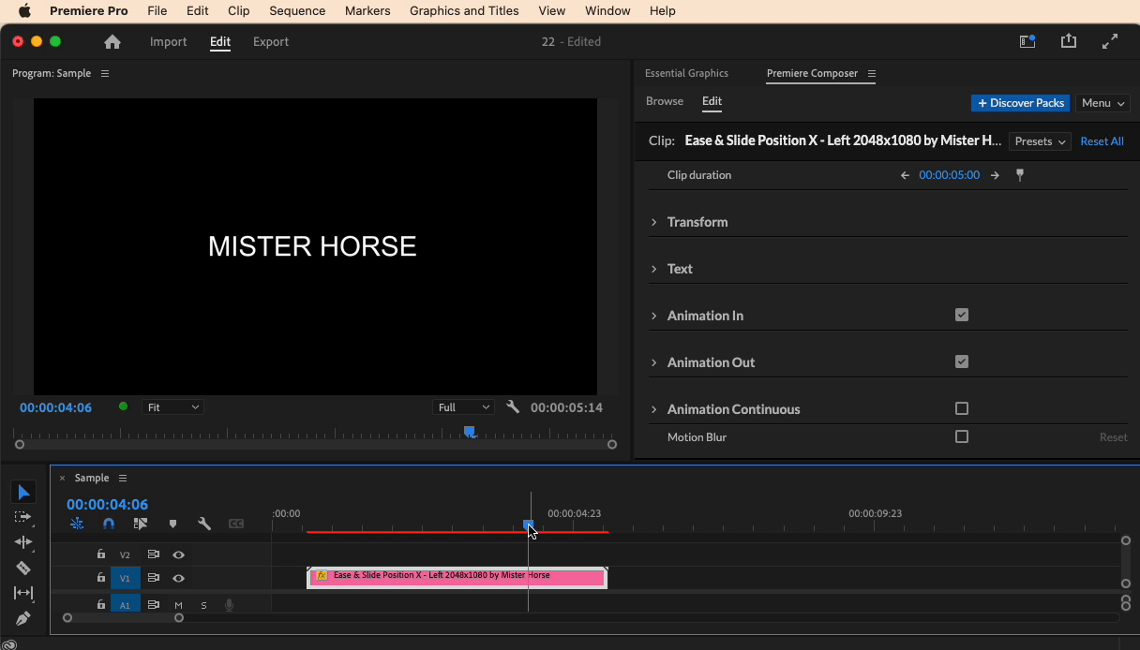Viewport: 1140px width, 650px height.
Task: Open Sample sequence panel menu
Action: click(x=123, y=478)
